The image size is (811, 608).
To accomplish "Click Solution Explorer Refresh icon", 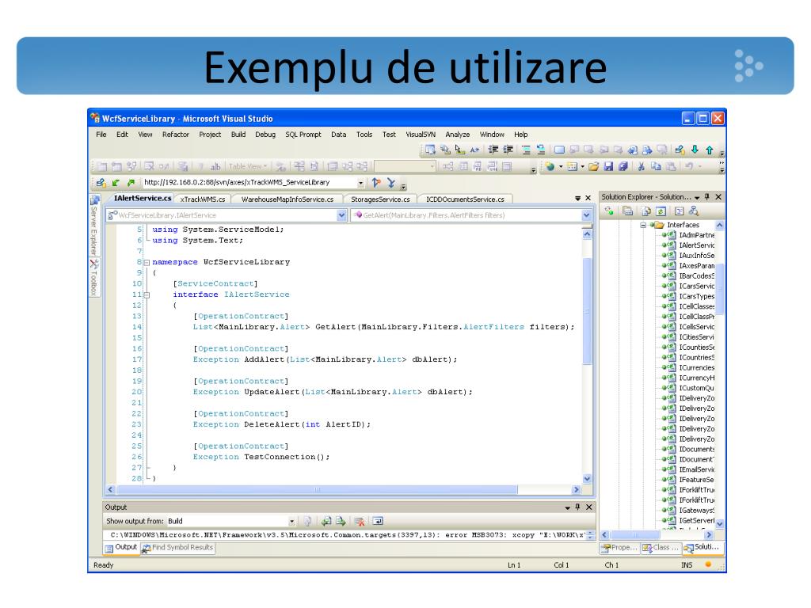I will pos(661,211).
